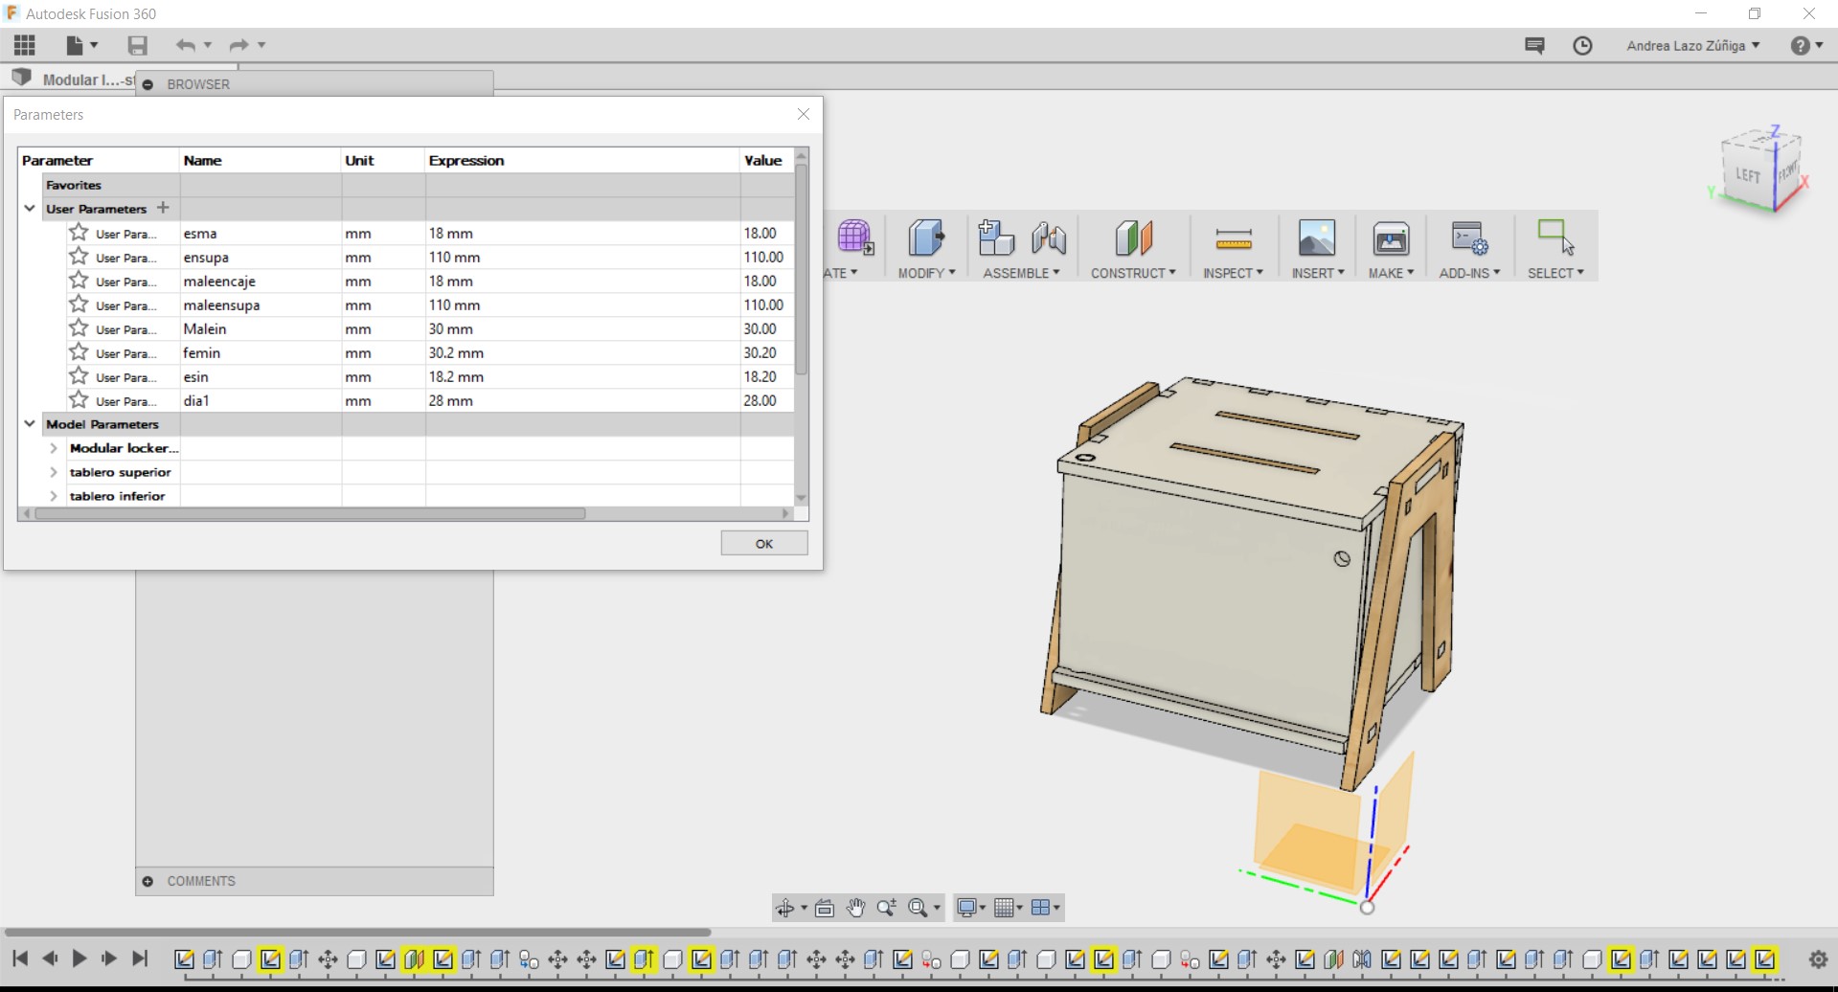
Task: Open the Andrea Lazo Zúñiga account dropdown
Action: pos(1692,45)
